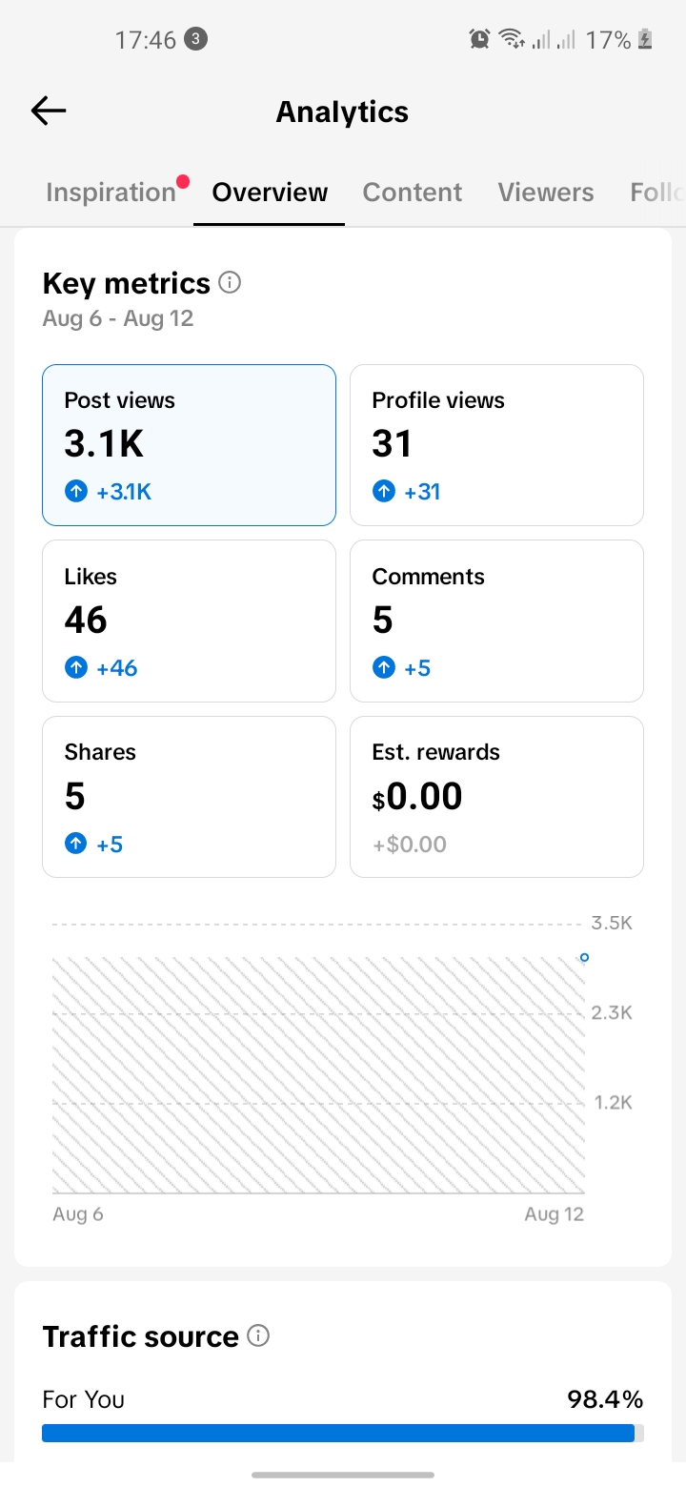This screenshot has width=686, height=1487.
Task: Select the Overview tab
Action: [270, 192]
